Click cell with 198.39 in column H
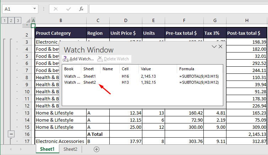The height and width of the screenshot is (155, 268). coord(247,42)
